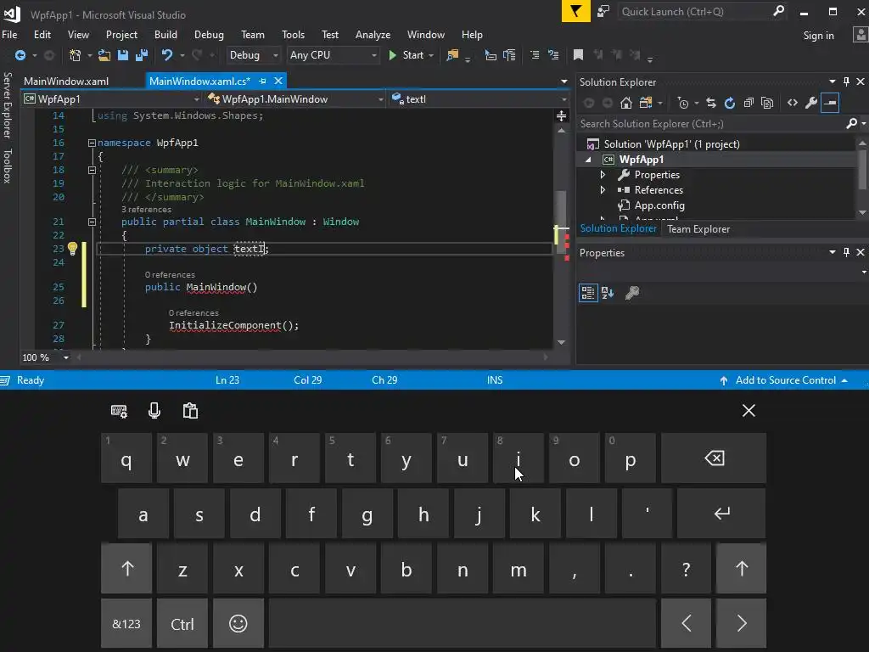The height and width of the screenshot is (652, 869).
Task: Uncomment the selected lines
Action: (x=553, y=55)
